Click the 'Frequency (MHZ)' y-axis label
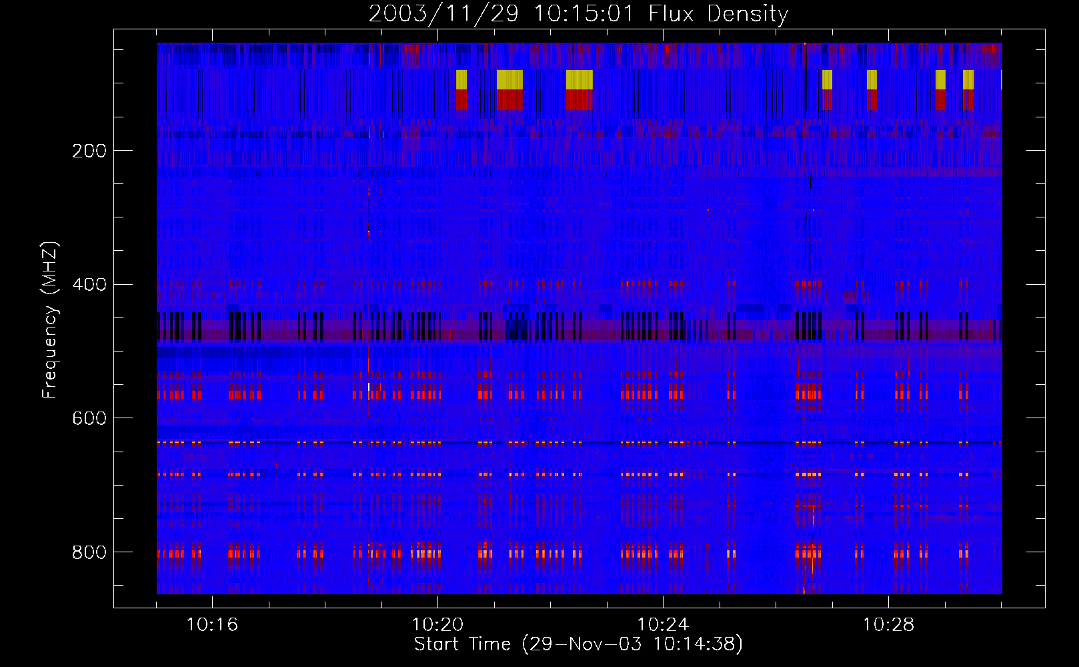Image resolution: width=1079 pixels, height=667 pixels. coord(50,320)
